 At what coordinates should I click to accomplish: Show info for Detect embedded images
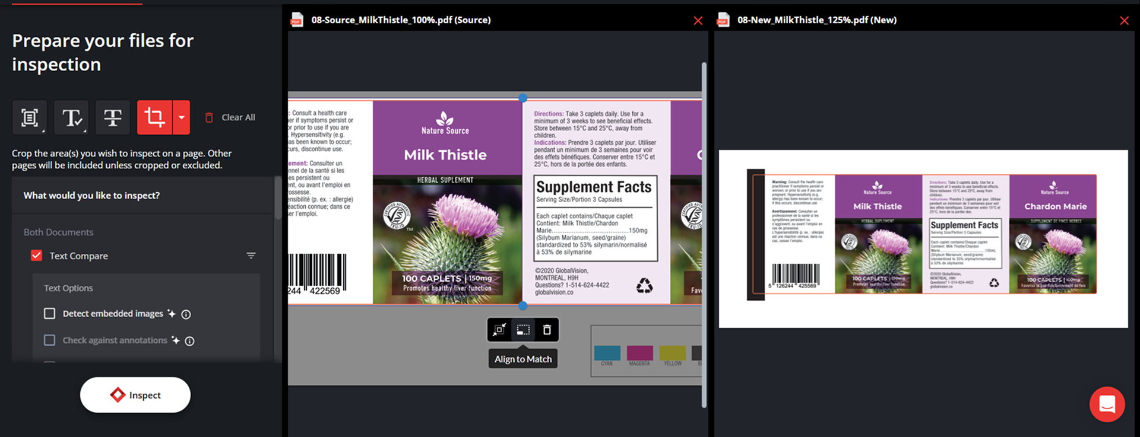tap(186, 314)
